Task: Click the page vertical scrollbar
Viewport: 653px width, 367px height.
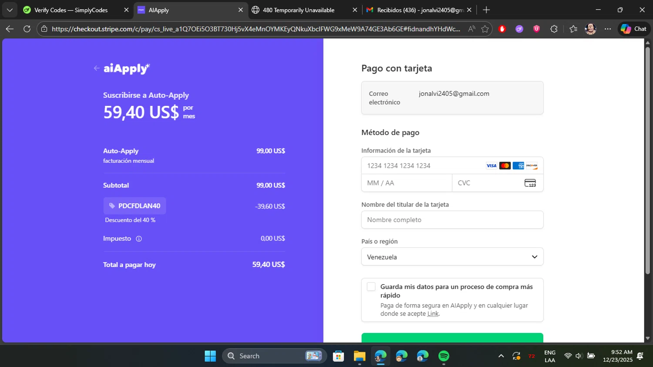Action: point(647,161)
